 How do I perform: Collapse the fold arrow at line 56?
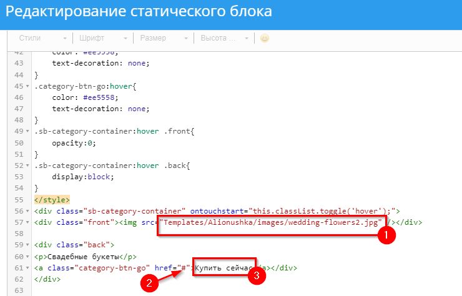[27, 211]
